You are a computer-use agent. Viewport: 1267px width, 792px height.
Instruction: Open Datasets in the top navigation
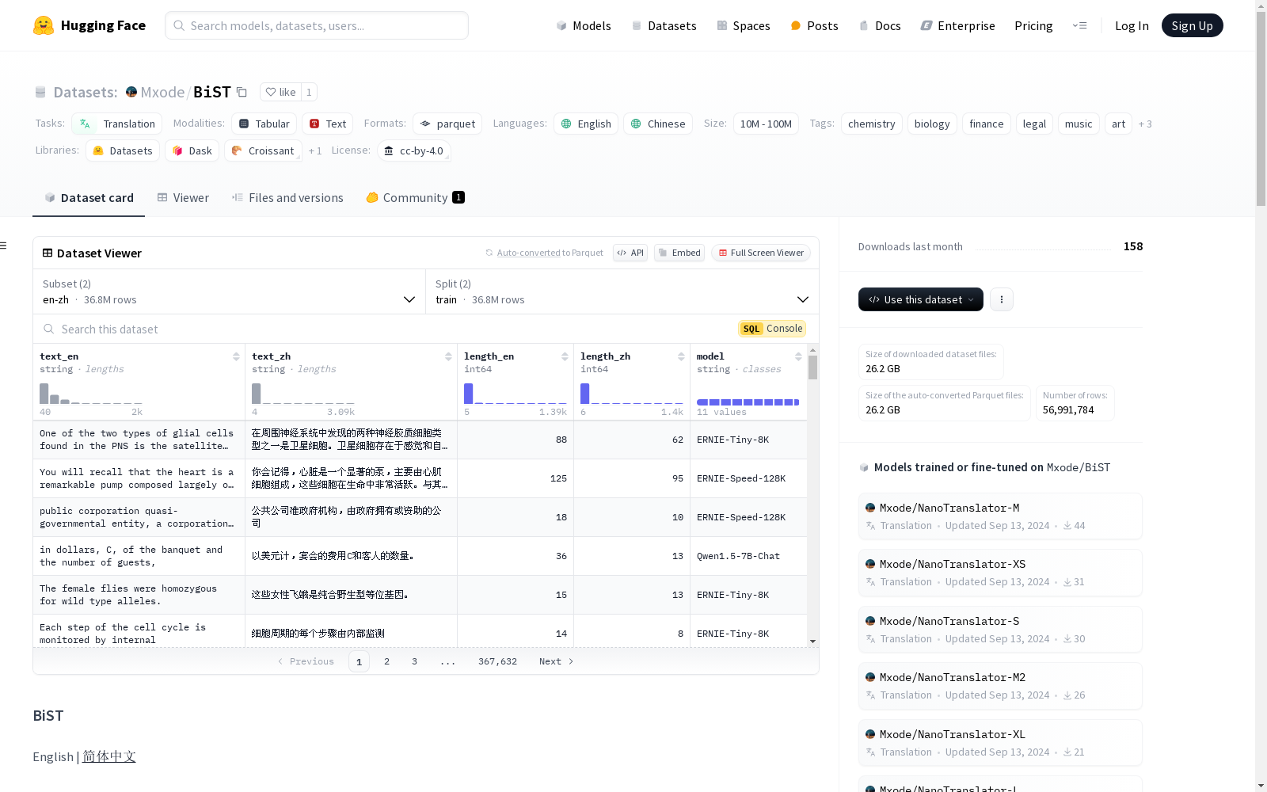[x=664, y=25]
